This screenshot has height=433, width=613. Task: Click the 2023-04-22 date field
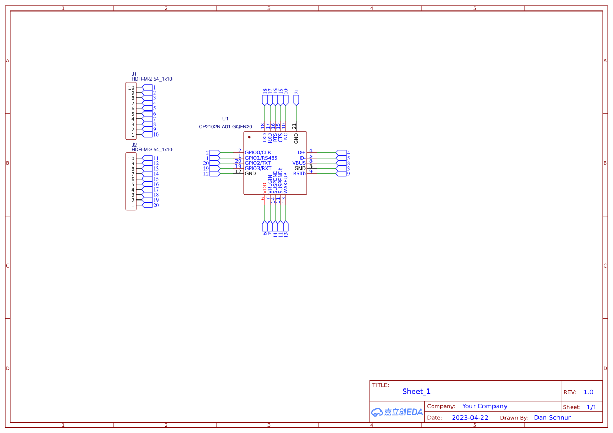click(469, 417)
